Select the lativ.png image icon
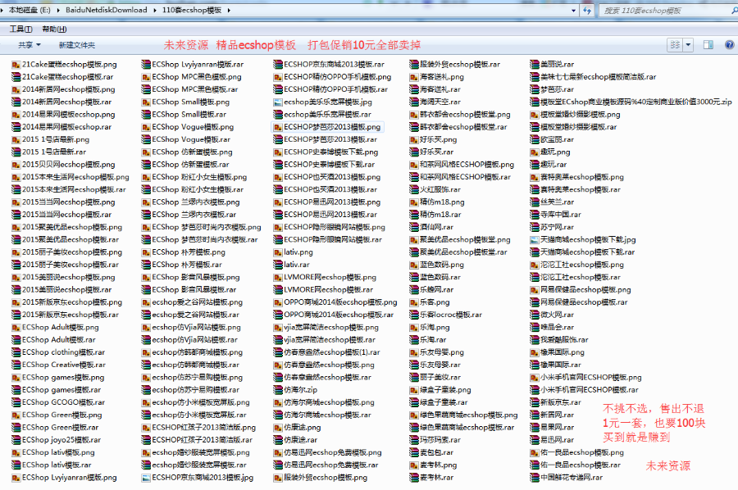 pos(278,252)
